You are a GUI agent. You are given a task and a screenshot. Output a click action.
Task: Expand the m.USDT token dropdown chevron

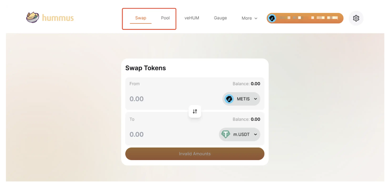256,134
